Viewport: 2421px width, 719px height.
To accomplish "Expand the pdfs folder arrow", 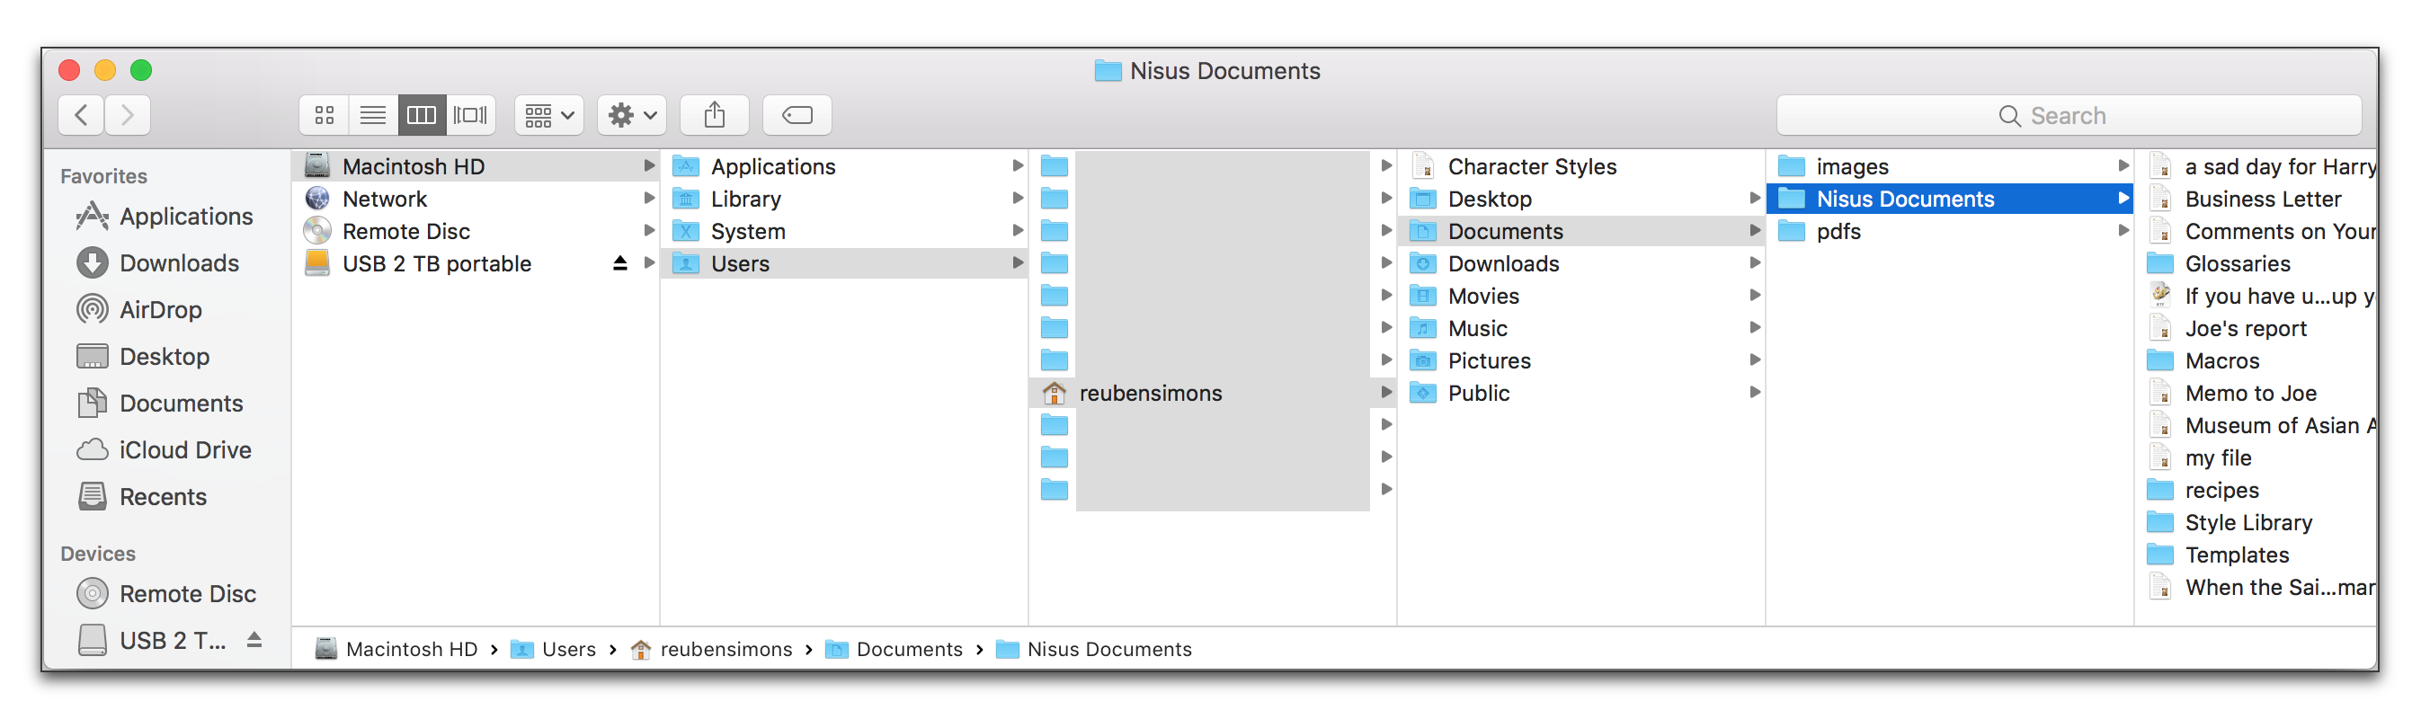I will coord(2123,231).
